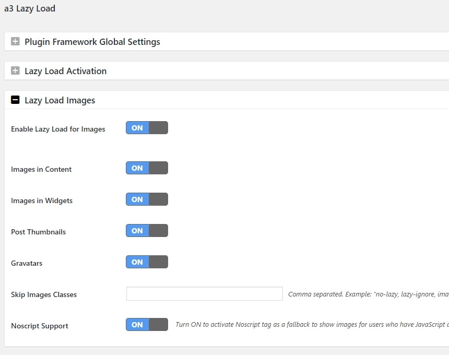This screenshot has width=449, height=355.
Task: Toggle Enable Lazy Load for Images switch
Action: [147, 128]
